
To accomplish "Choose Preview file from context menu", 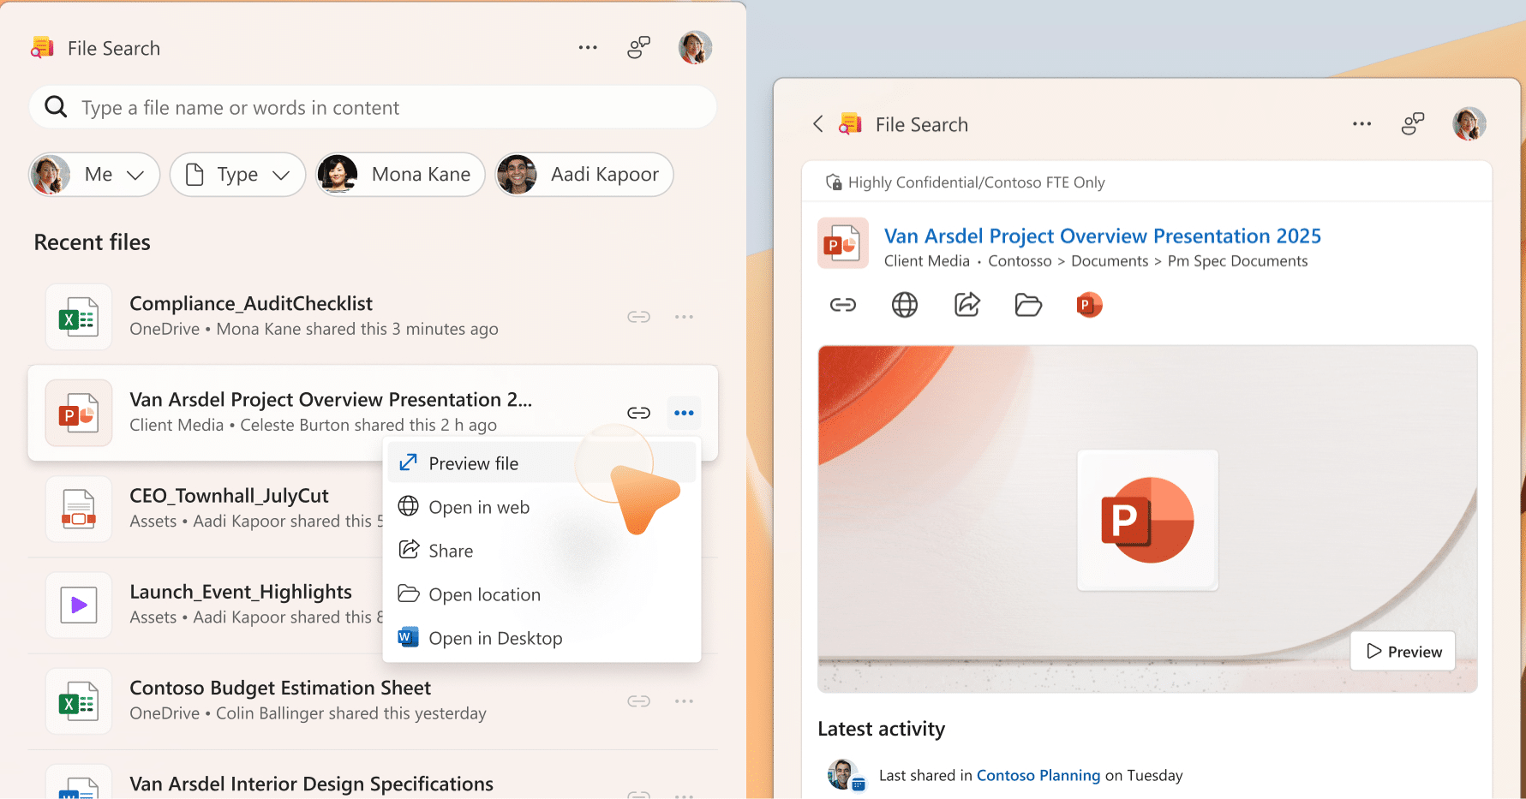I will point(542,463).
